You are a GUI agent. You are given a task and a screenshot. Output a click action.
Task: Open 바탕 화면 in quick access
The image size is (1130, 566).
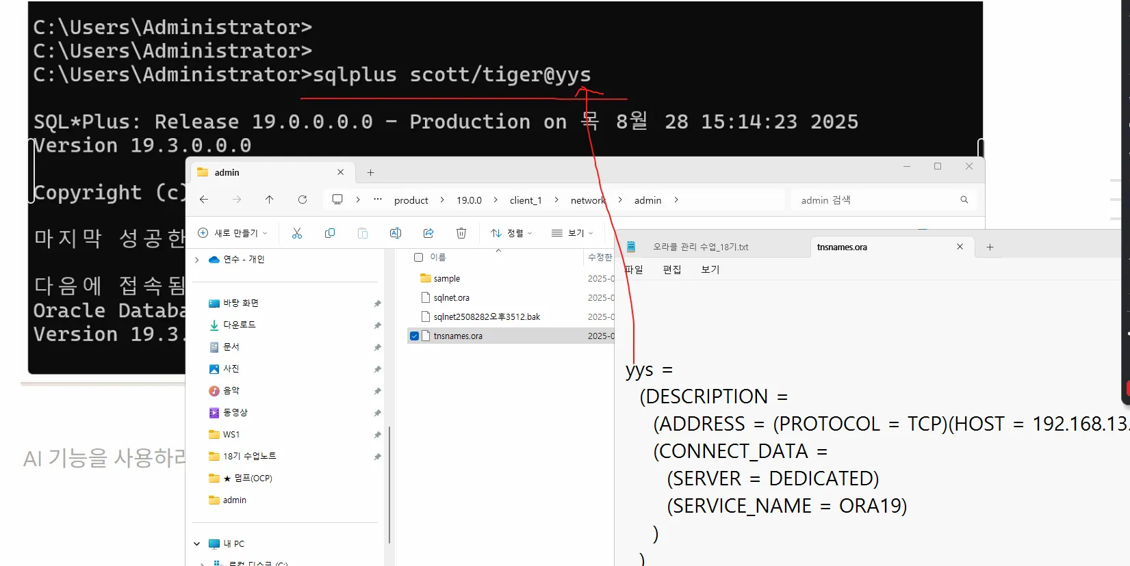(x=240, y=304)
